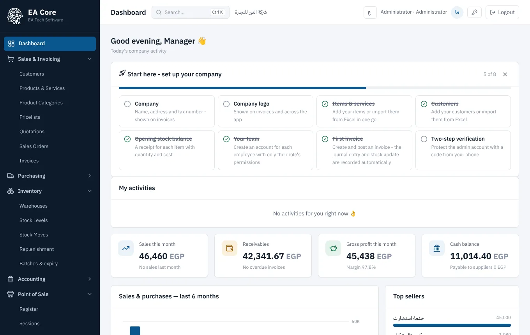Toggle the Opening stock balance check mark
This screenshot has width=530, height=335.
(127, 139)
